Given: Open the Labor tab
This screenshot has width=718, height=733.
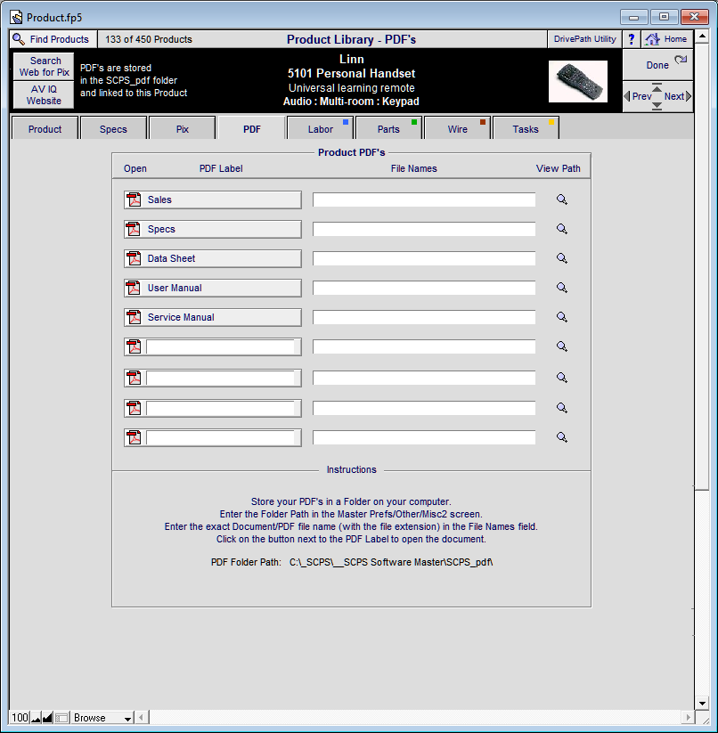Looking at the screenshot, I should 320,129.
